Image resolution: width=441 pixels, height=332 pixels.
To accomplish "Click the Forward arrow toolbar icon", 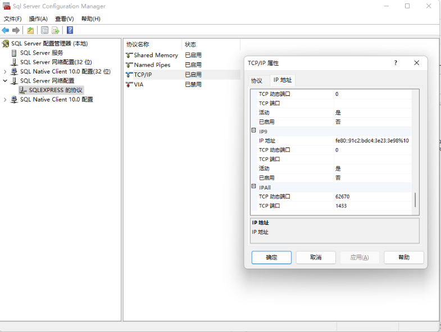I will click(x=16, y=30).
